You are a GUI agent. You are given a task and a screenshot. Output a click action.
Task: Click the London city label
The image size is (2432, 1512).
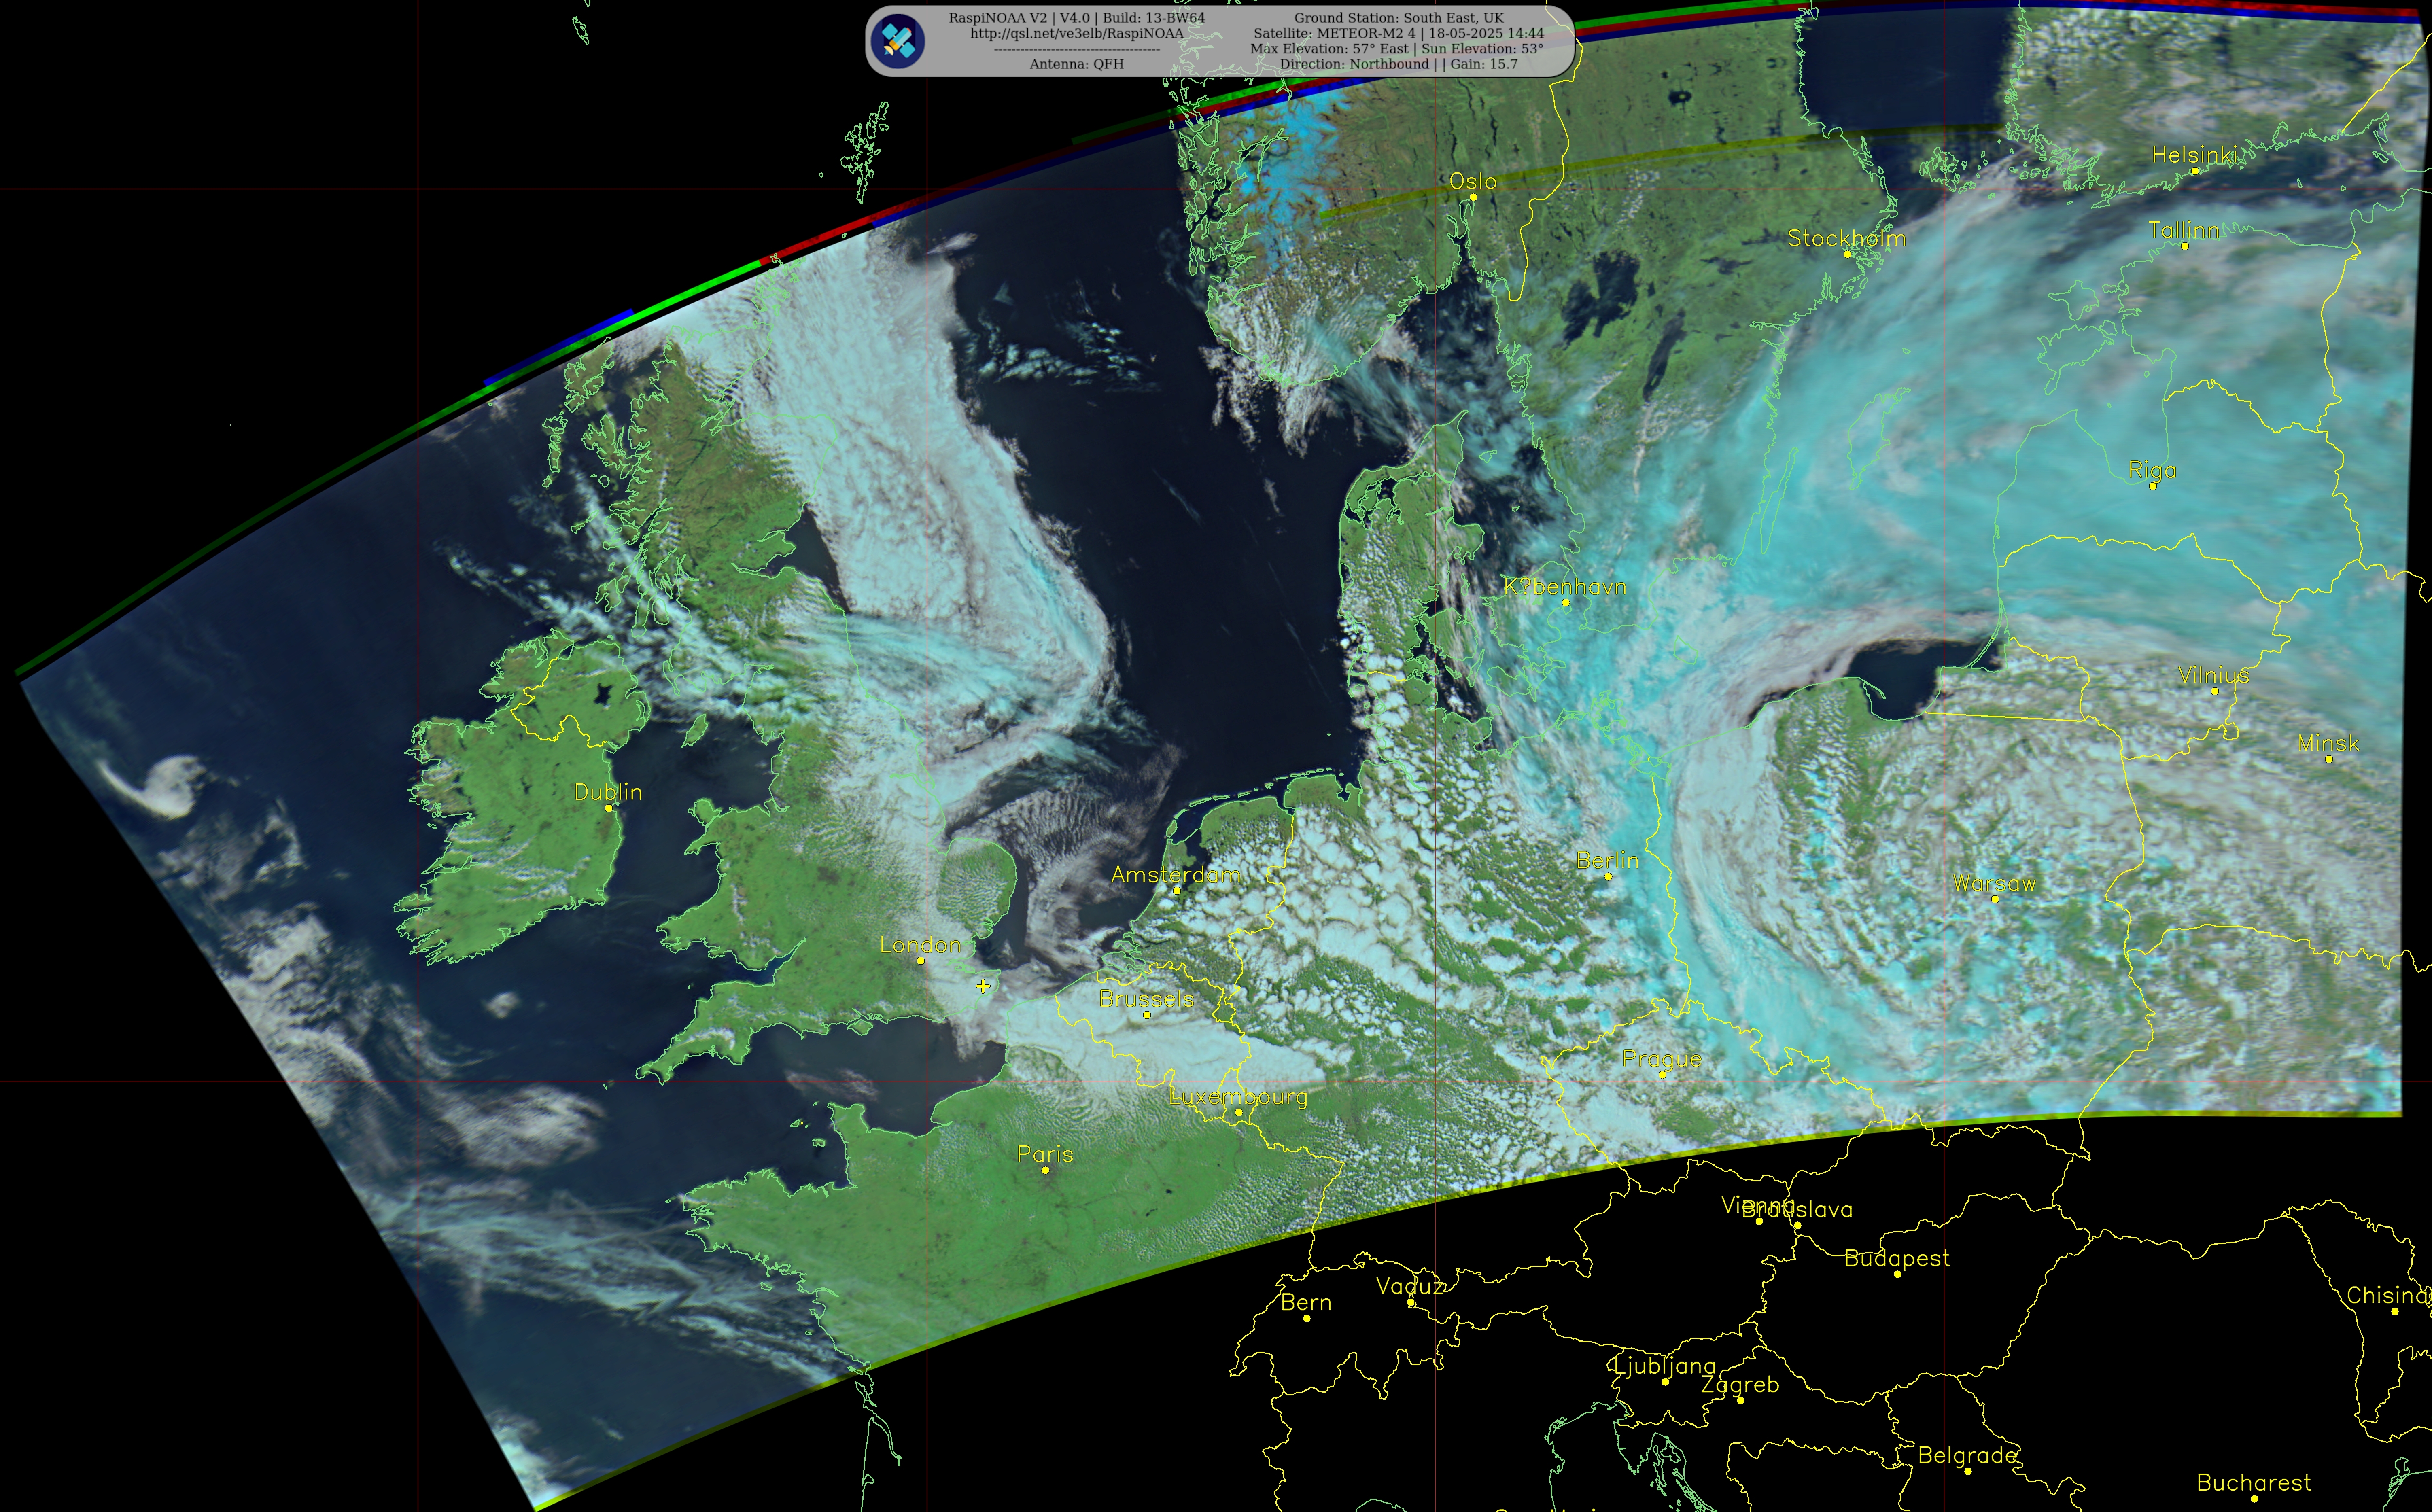(x=920, y=945)
